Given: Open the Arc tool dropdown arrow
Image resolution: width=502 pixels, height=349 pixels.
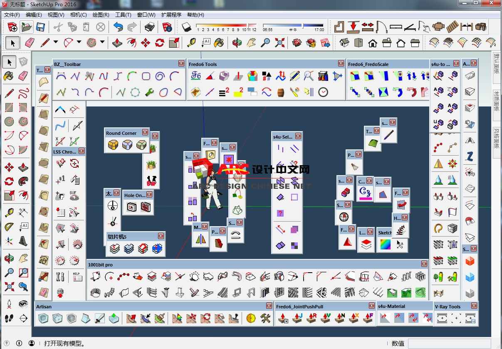Looking at the screenshot, I should pyautogui.click(x=79, y=42).
